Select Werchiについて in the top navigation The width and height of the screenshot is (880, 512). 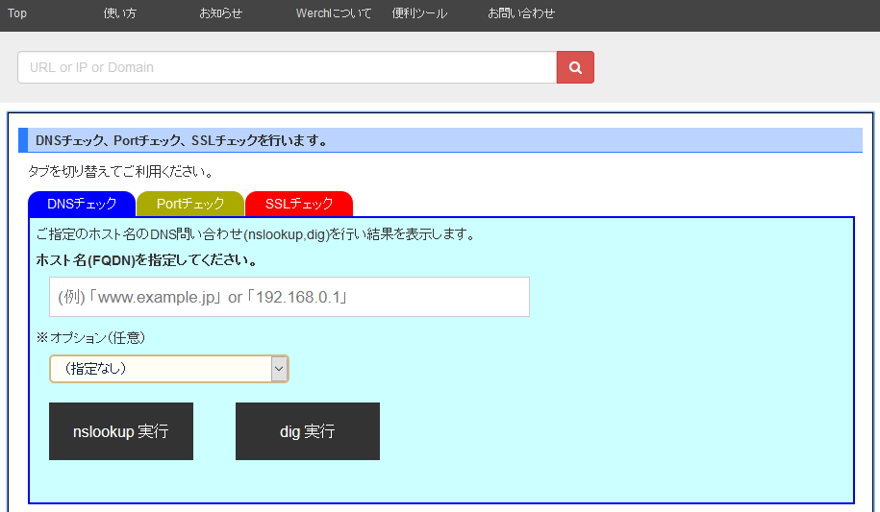click(x=333, y=13)
